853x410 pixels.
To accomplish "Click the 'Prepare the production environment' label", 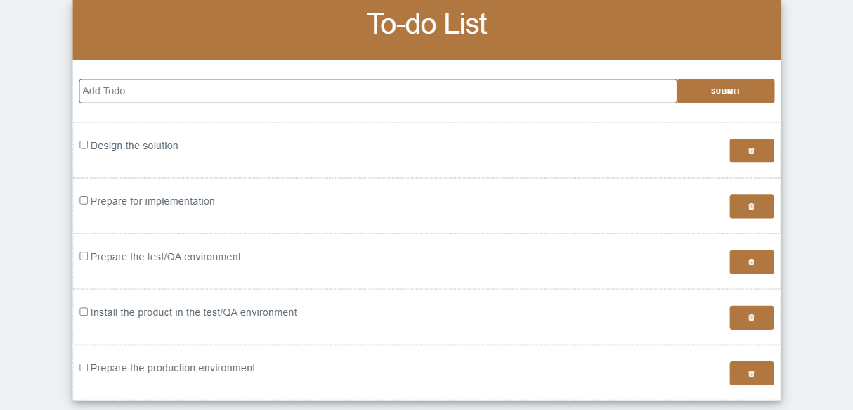I will [x=173, y=368].
